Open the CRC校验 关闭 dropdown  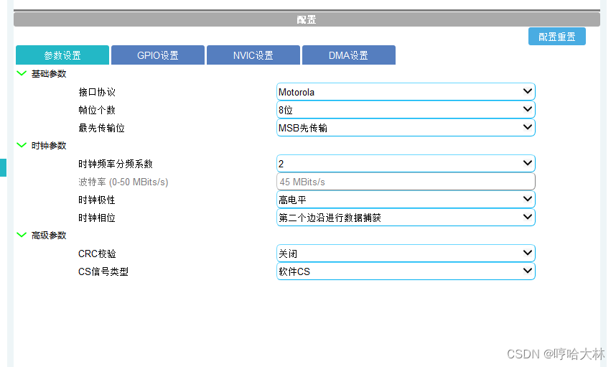(x=406, y=254)
